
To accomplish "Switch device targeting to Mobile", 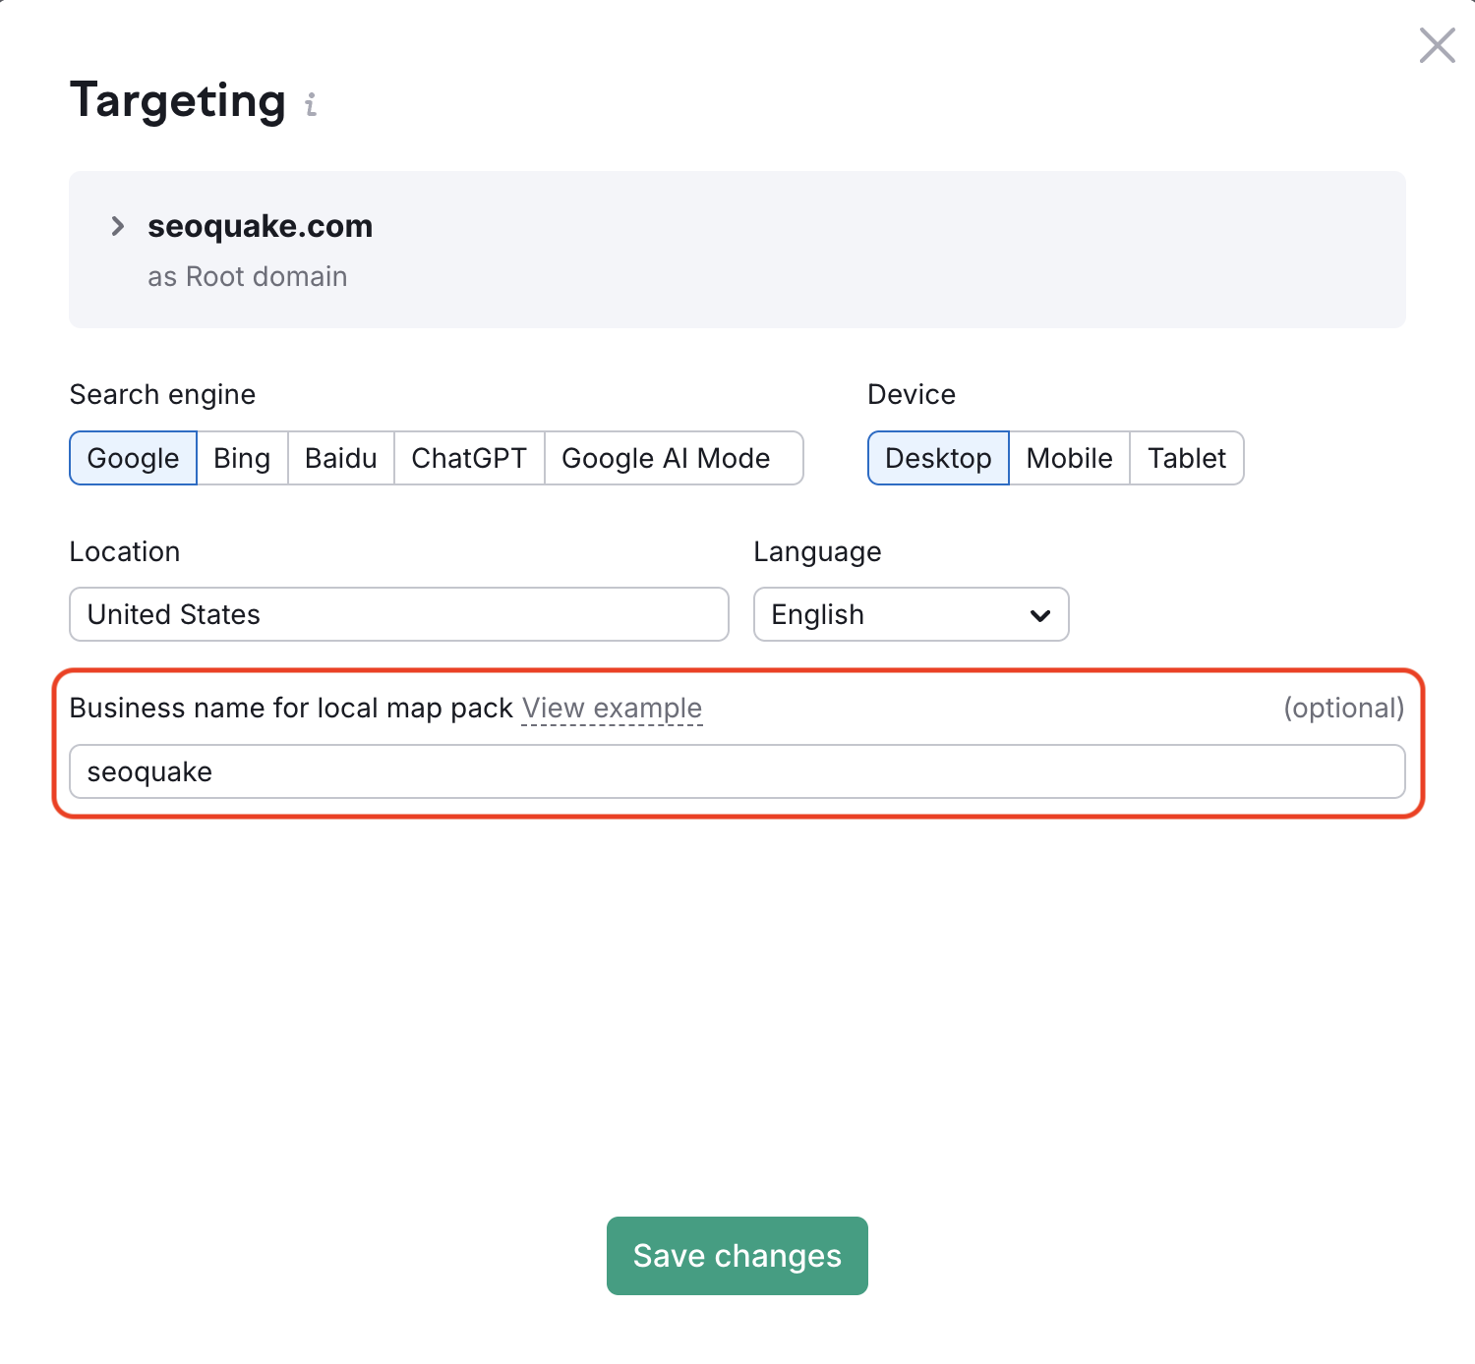I will tap(1069, 458).
